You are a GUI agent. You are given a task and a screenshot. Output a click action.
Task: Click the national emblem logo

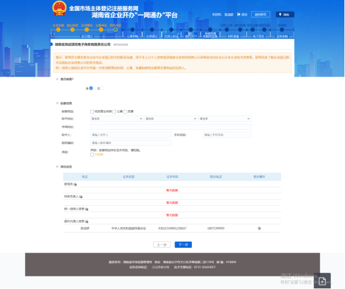(59, 8)
